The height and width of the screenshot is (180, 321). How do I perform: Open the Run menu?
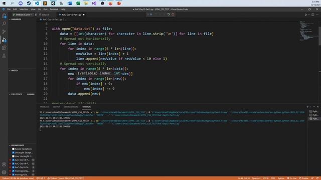tap(45, 9)
